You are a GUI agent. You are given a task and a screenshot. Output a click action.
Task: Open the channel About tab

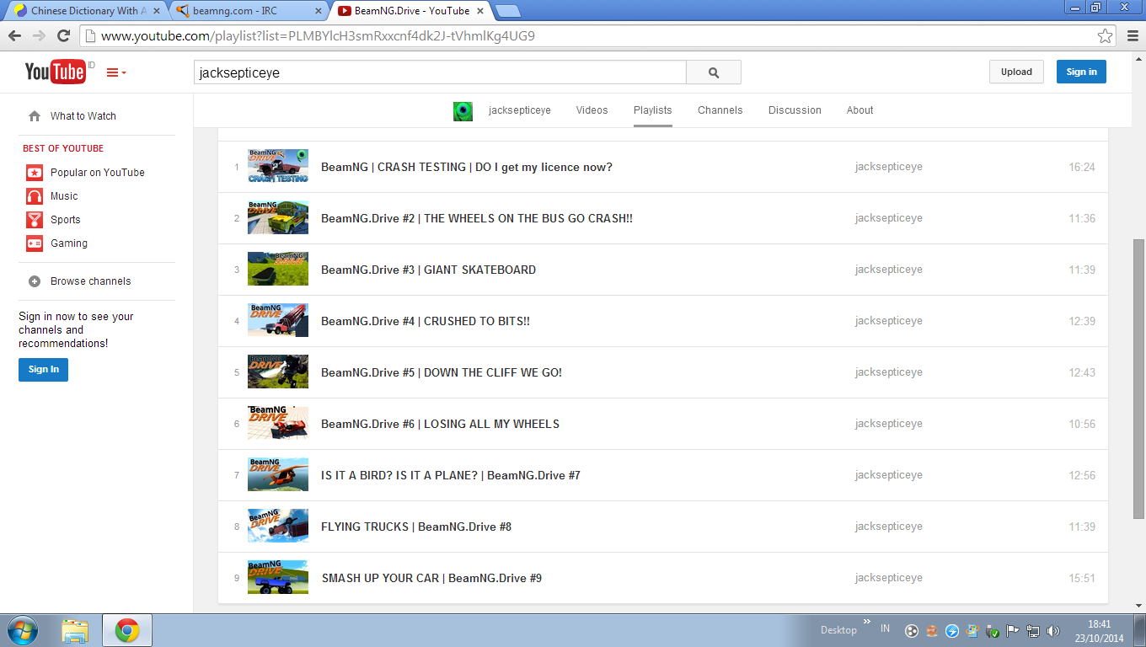[860, 110]
